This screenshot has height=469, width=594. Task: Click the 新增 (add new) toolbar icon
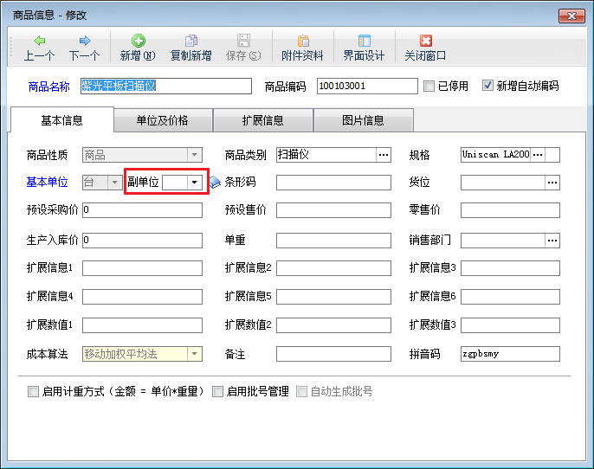tap(138, 42)
